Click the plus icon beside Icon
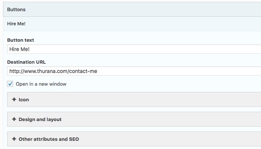This screenshot has width=261, height=149. (x=14, y=99)
